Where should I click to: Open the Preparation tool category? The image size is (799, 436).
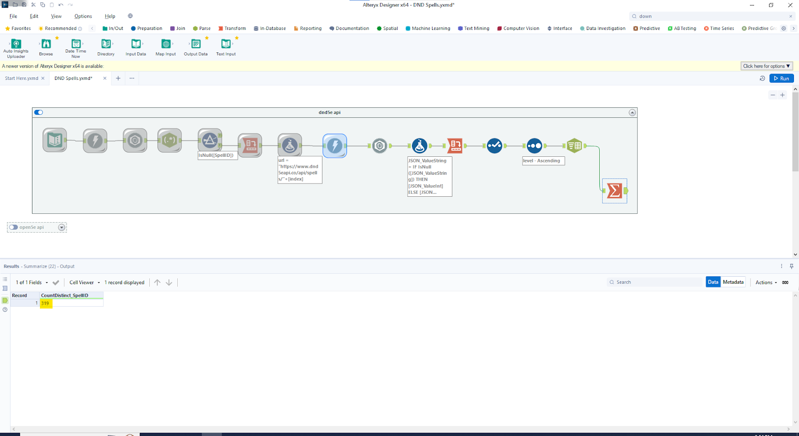click(x=146, y=28)
